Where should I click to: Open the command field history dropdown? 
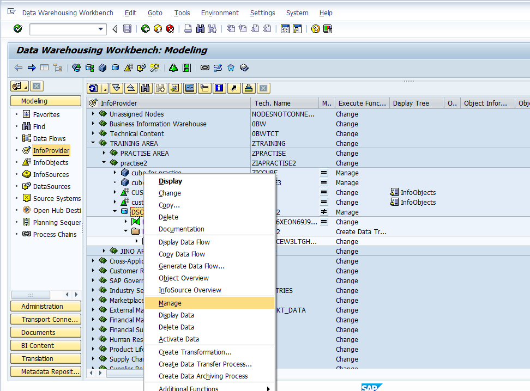coord(101,28)
